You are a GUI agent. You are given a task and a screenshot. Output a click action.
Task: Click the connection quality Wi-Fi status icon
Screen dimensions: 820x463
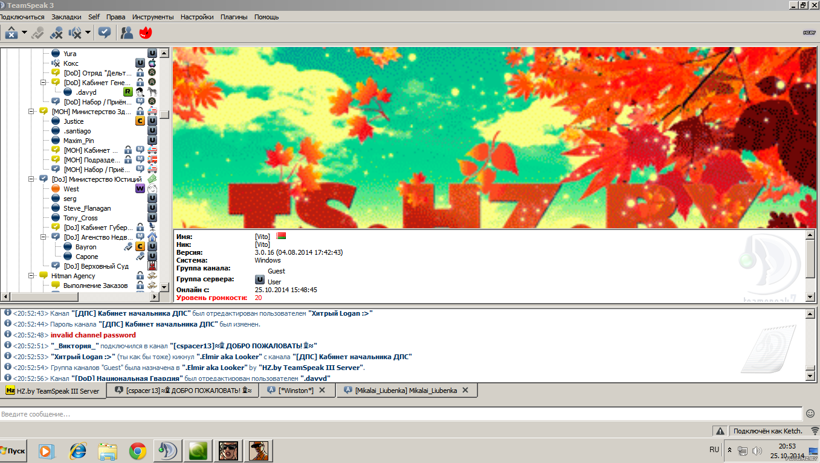tap(814, 431)
